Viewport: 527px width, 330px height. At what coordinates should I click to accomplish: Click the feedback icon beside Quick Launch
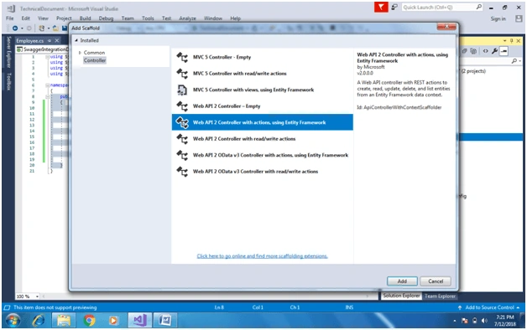[x=394, y=7]
